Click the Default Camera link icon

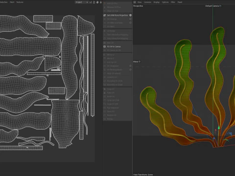tap(220, 6)
